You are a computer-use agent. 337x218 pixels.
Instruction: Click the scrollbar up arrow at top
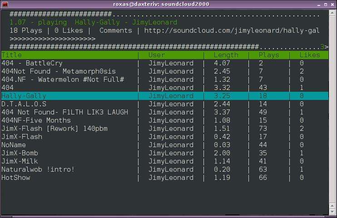pos(332,13)
